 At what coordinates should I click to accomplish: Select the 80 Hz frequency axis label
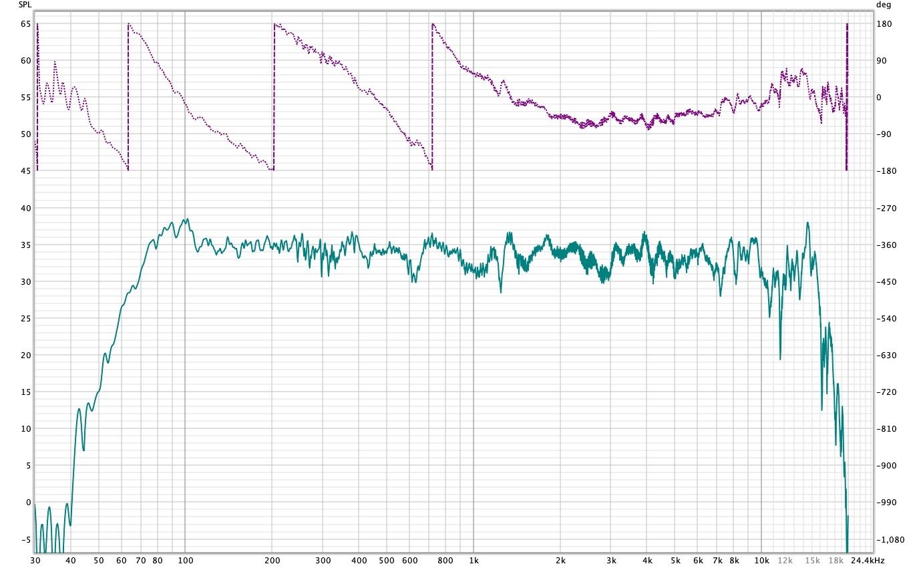pyautogui.click(x=158, y=560)
